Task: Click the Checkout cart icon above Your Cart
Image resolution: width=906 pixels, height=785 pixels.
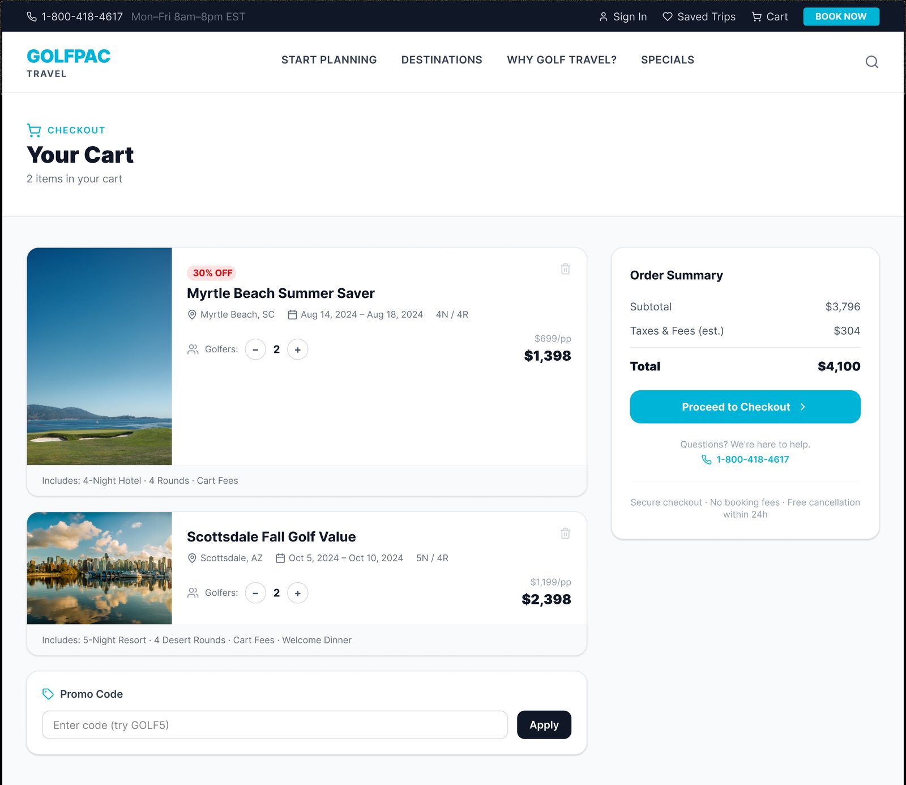Action: pos(34,130)
